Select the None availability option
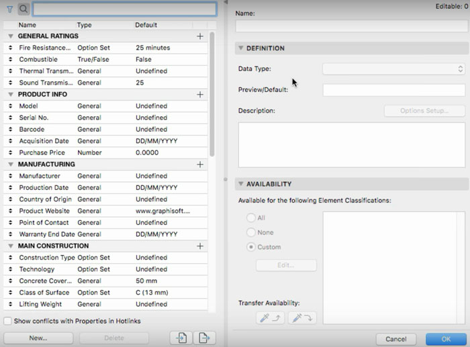The height and width of the screenshot is (347, 470). click(x=251, y=232)
